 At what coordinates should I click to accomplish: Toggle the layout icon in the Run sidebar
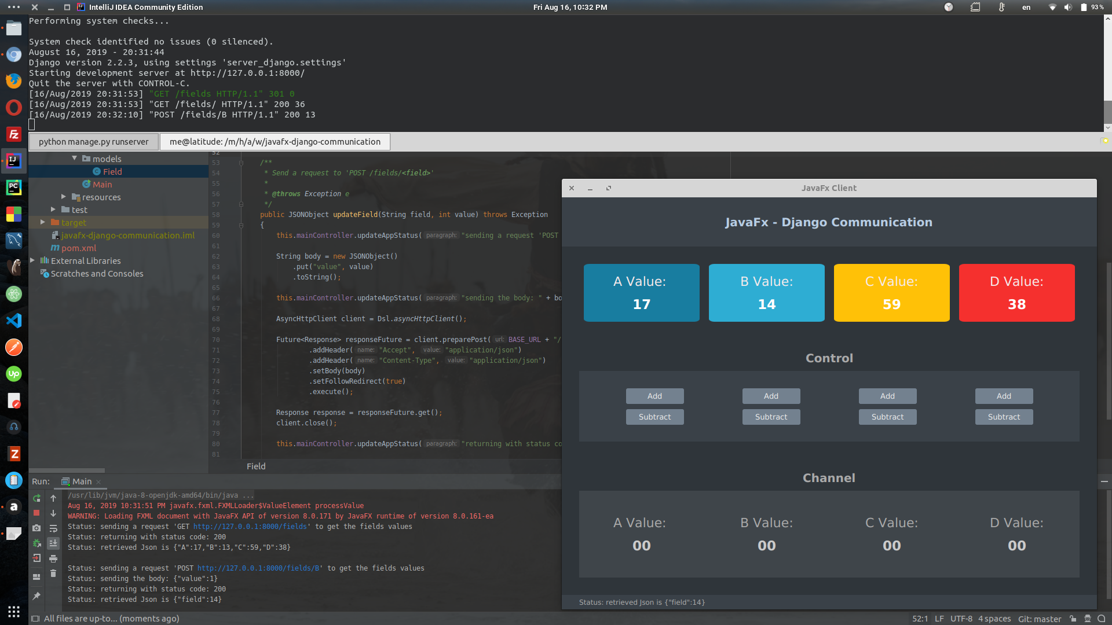coord(36,577)
